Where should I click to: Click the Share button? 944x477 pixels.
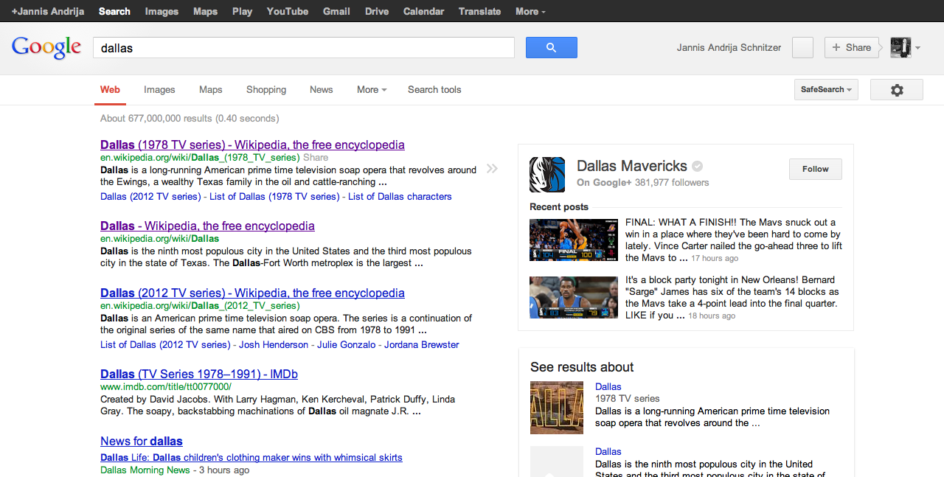click(852, 47)
